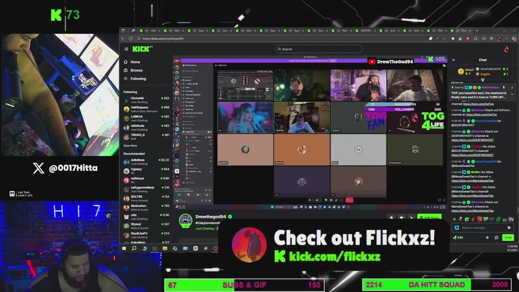Screen dimensions: 519x292
Task: Click the green Chat send button
Action: point(508,237)
